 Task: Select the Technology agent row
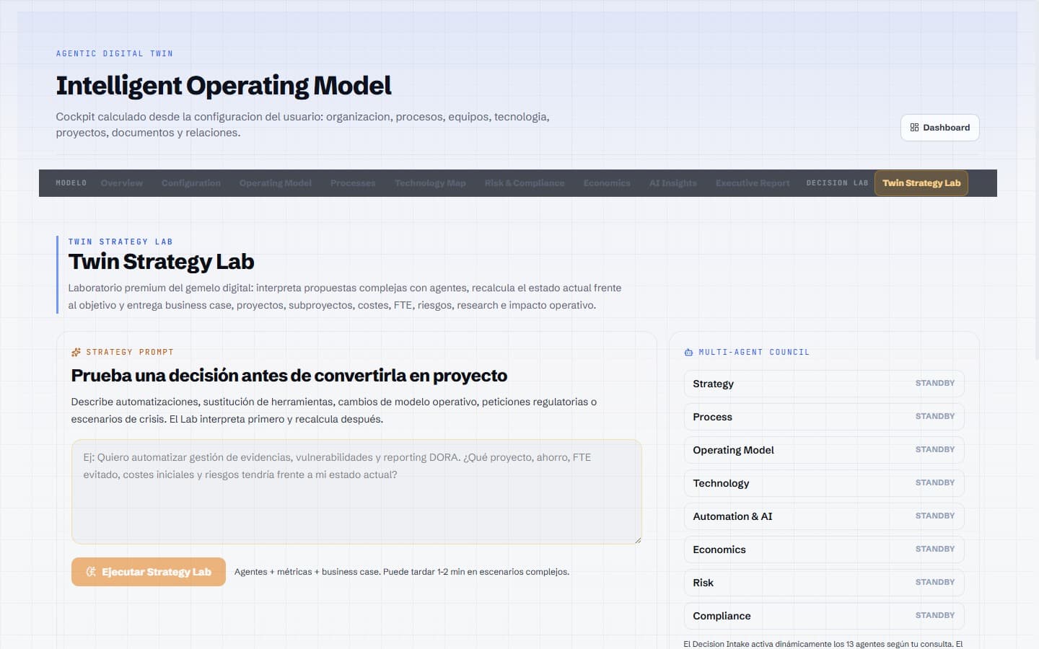824,483
